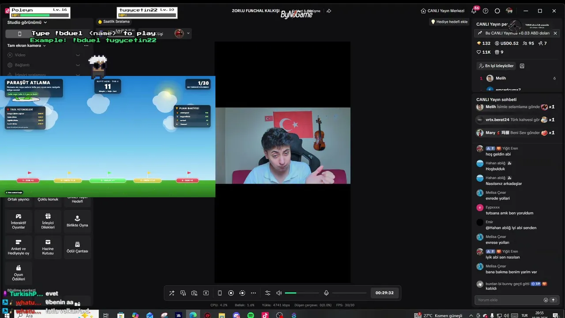Open the ellipsis menu next to Tam ekran kamera
Screen dimensions: 565x318
coord(86,45)
